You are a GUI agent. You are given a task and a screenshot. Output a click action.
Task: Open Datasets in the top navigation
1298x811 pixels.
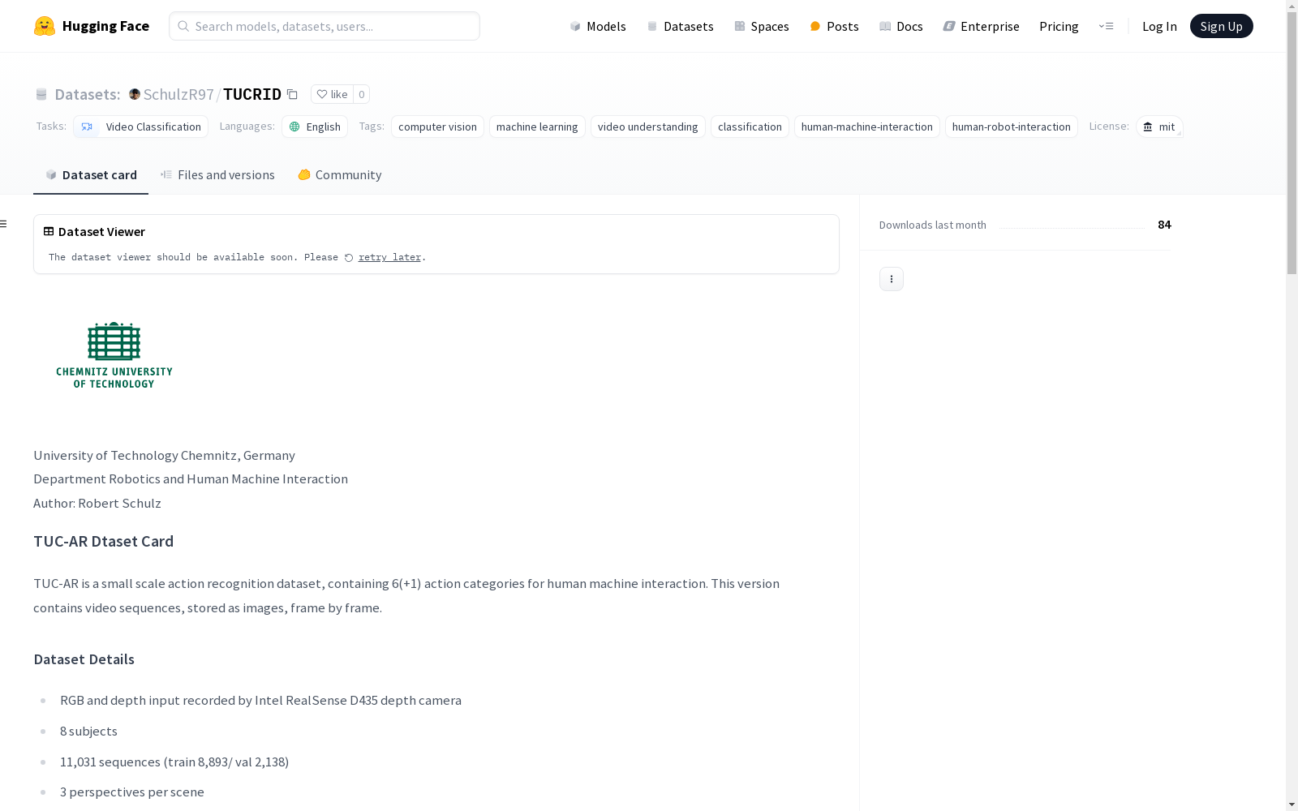pyautogui.click(x=680, y=26)
